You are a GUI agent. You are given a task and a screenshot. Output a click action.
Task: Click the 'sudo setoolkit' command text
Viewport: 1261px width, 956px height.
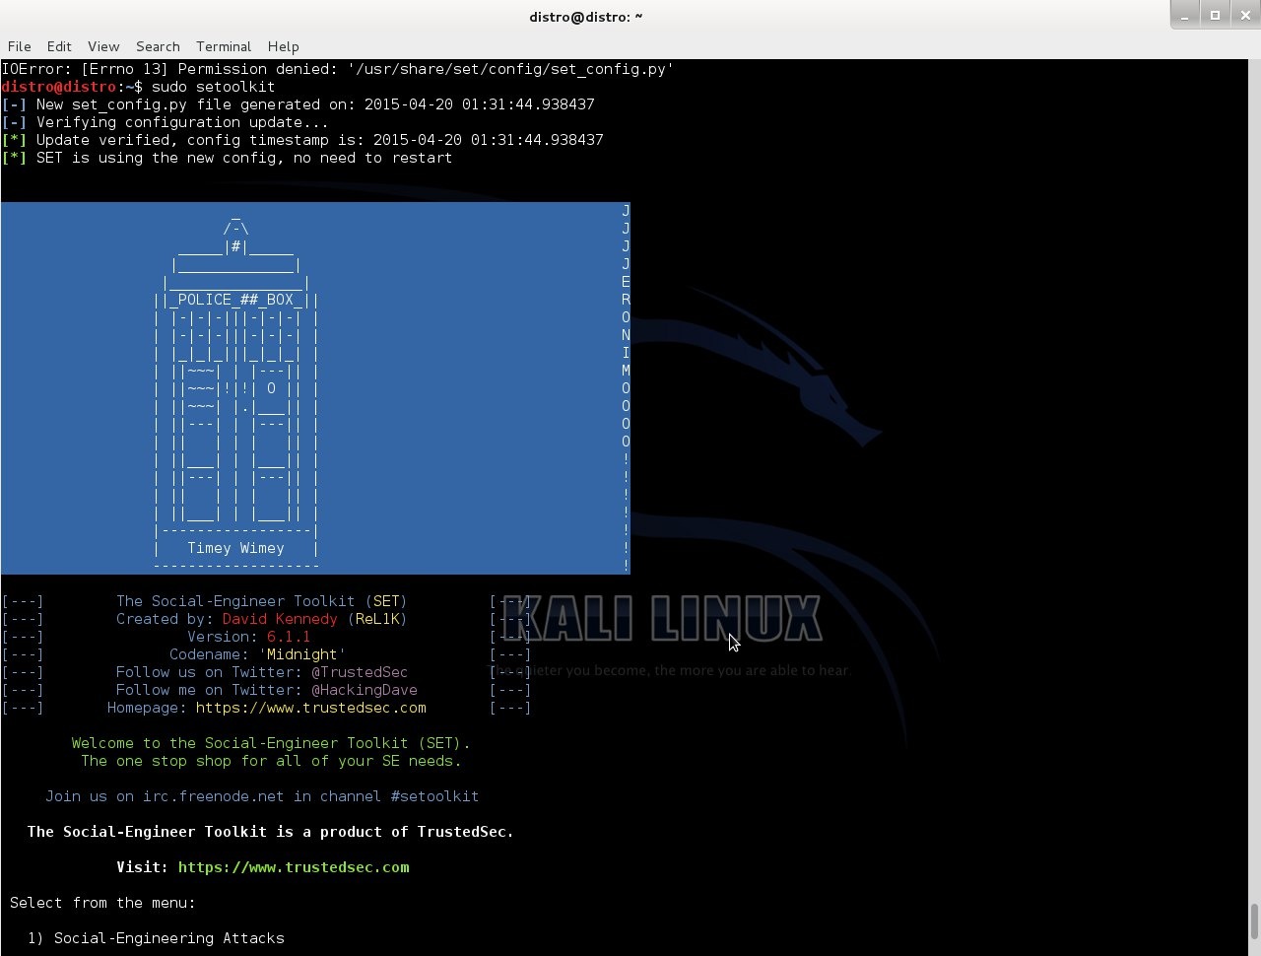pos(213,87)
